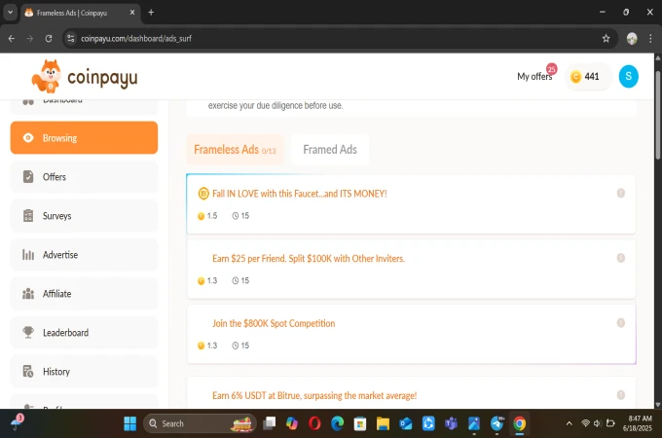Open the Chrome three-dot menu

pos(650,38)
